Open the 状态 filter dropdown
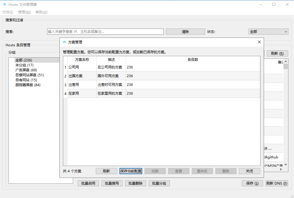294x198 pixels. pos(268,32)
